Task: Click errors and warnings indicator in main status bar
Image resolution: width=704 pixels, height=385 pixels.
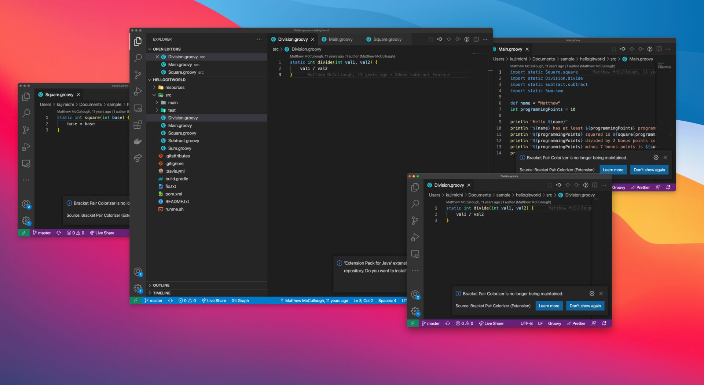Action: (x=187, y=301)
